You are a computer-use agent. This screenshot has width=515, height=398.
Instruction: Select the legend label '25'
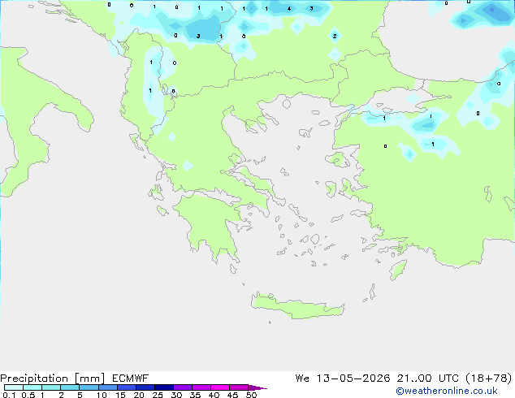pos(158,395)
